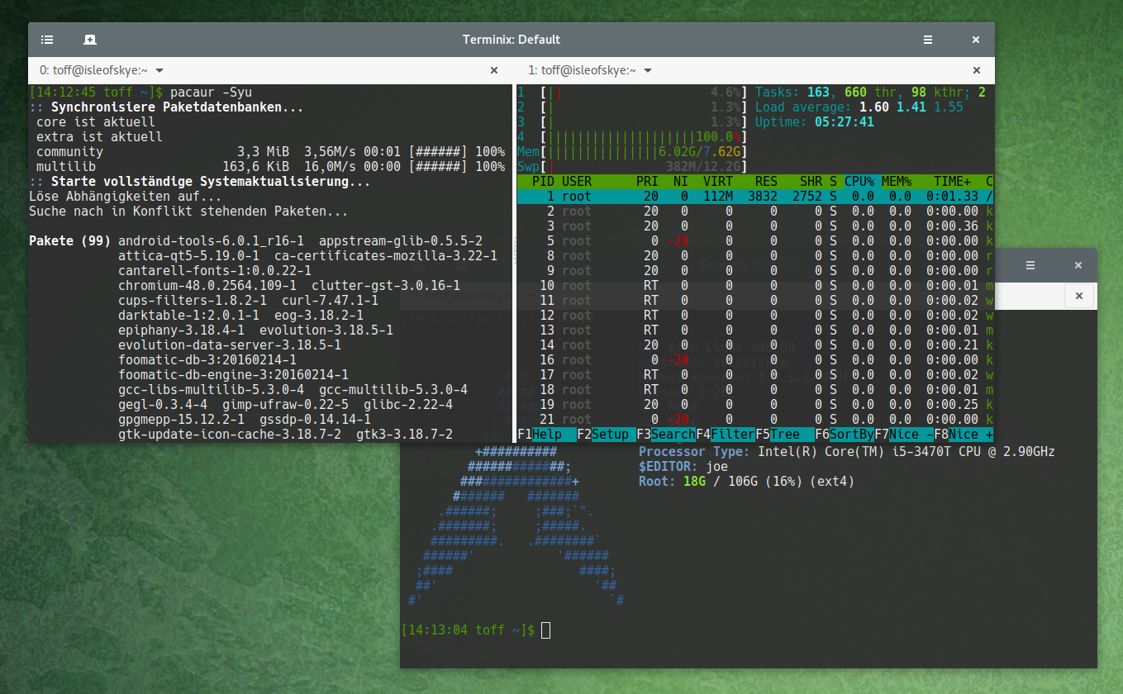Open the session list icon in Terminix header
The image size is (1123, 694).
click(x=47, y=40)
